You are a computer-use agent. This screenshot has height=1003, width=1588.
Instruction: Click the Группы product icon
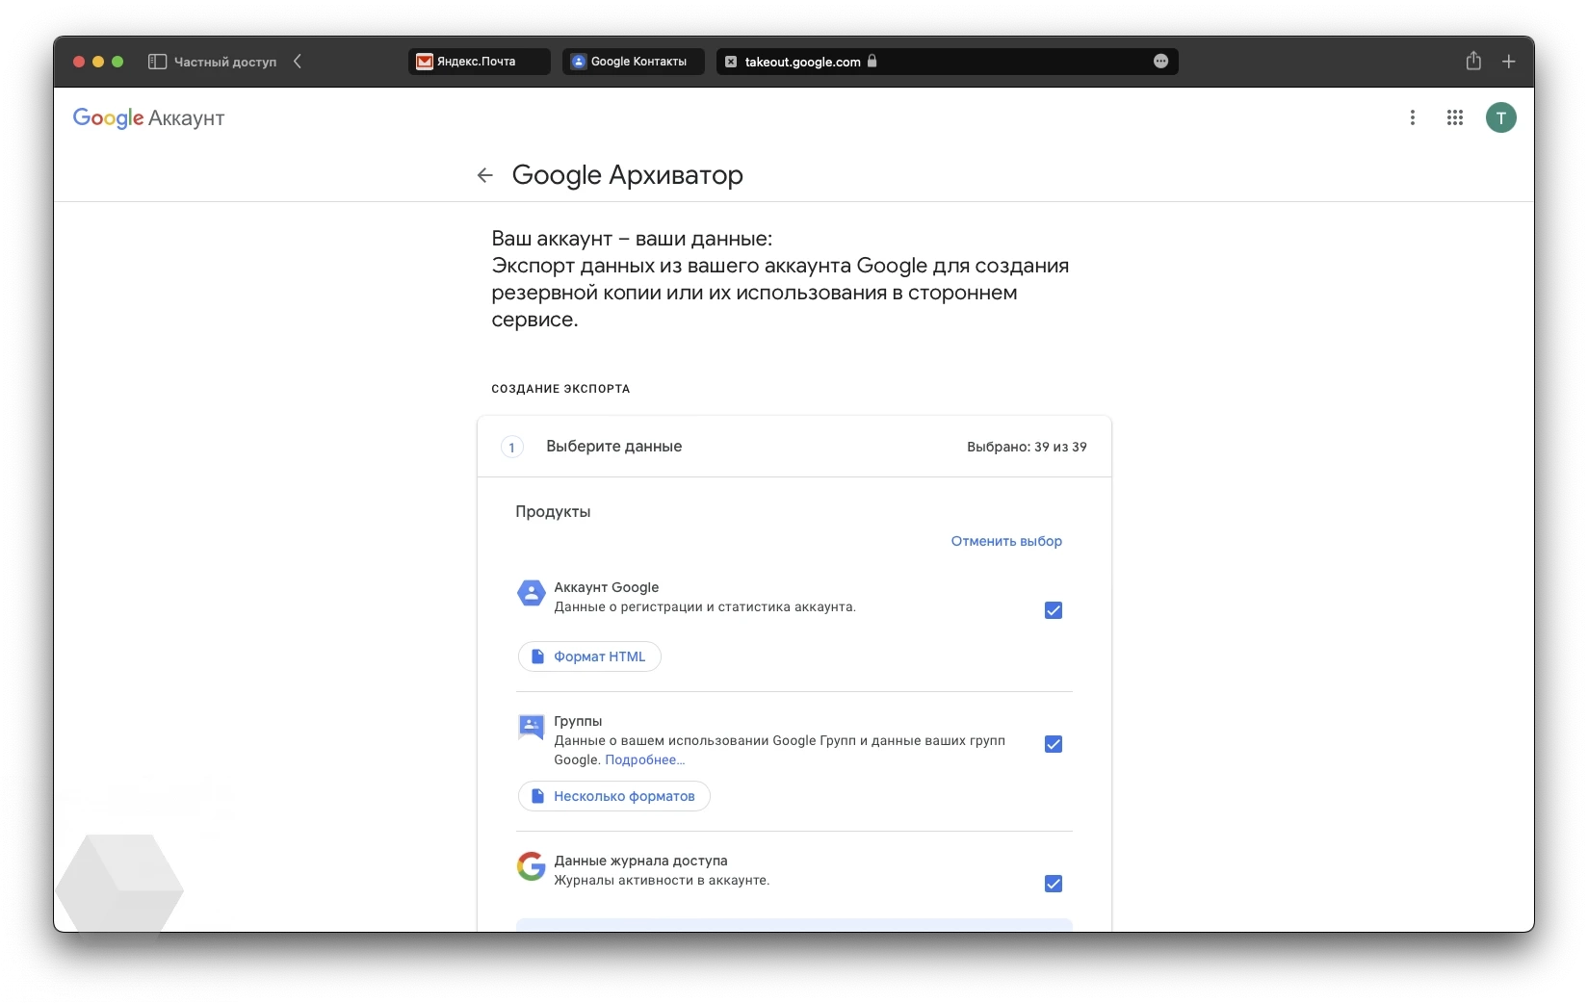(x=532, y=727)
